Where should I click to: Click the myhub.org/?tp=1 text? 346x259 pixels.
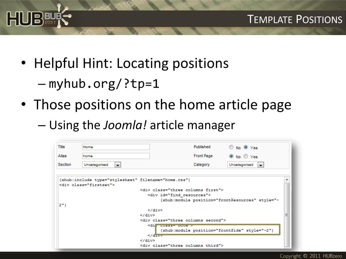(x=104, y=84)
